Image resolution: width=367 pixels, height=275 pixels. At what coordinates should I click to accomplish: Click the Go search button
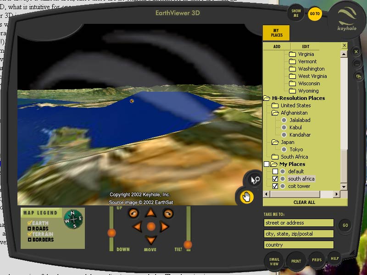tap(345, 225)
